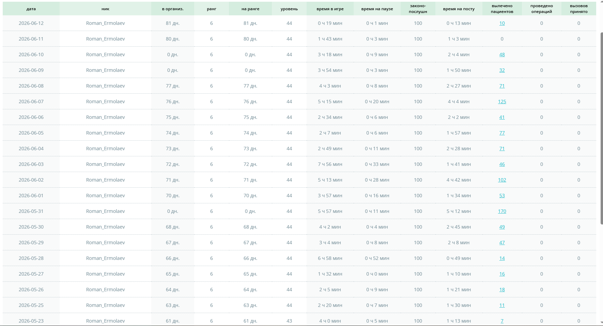Click pause time '0 ч 16 мин'
The height and width of the screenshot is (326, 603).
[x=377, y=196]
